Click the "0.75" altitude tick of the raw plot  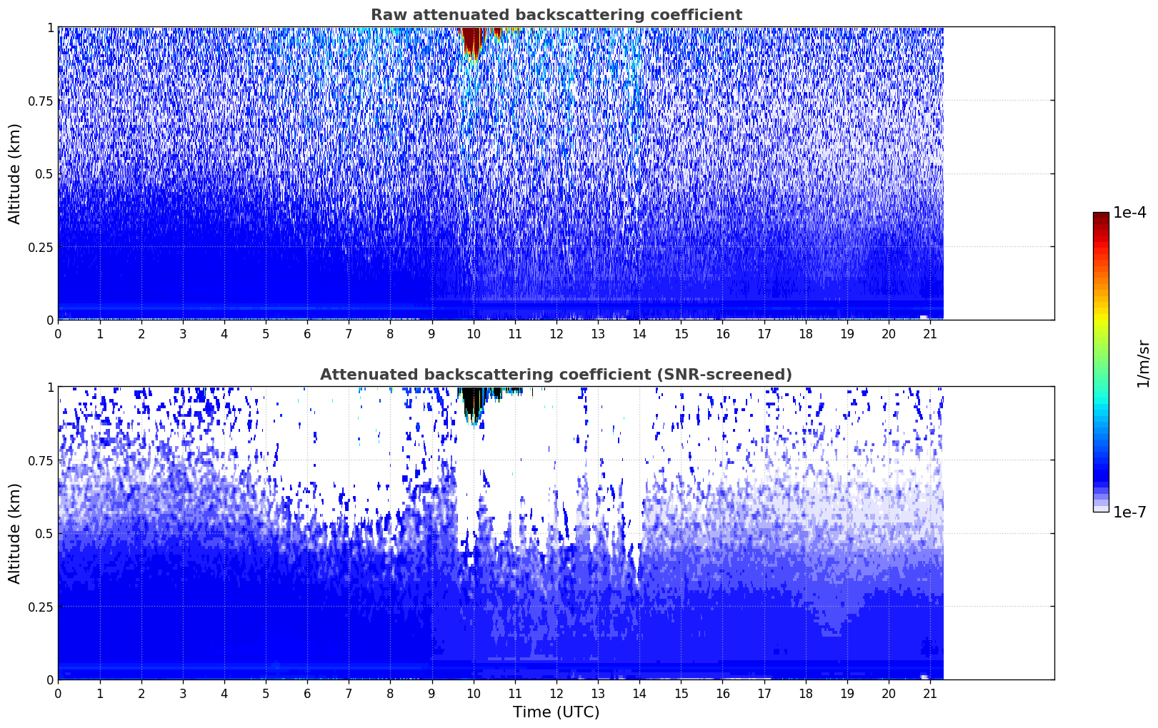(41, 101)
